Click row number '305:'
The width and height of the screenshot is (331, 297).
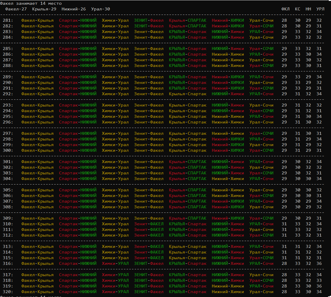coord(8,190)
